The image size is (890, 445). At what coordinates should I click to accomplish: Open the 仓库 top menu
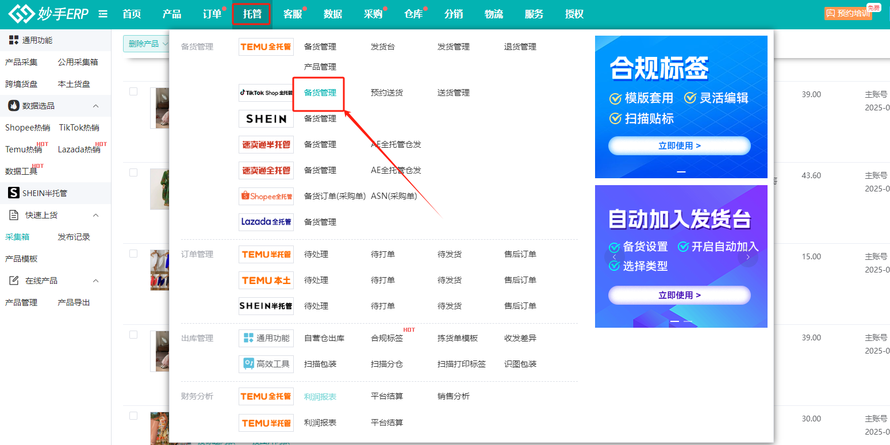(413, 14)
